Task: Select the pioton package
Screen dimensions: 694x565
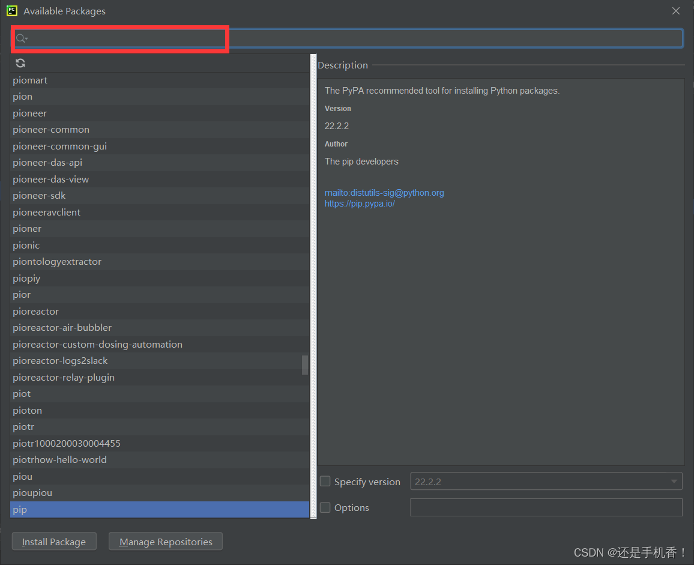Action: point(160,411)
